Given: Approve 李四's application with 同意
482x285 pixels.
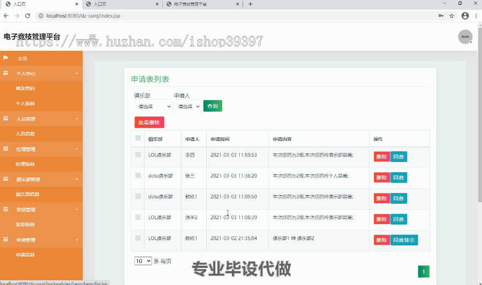Looking at the screenshot, I should click(398, 157).
